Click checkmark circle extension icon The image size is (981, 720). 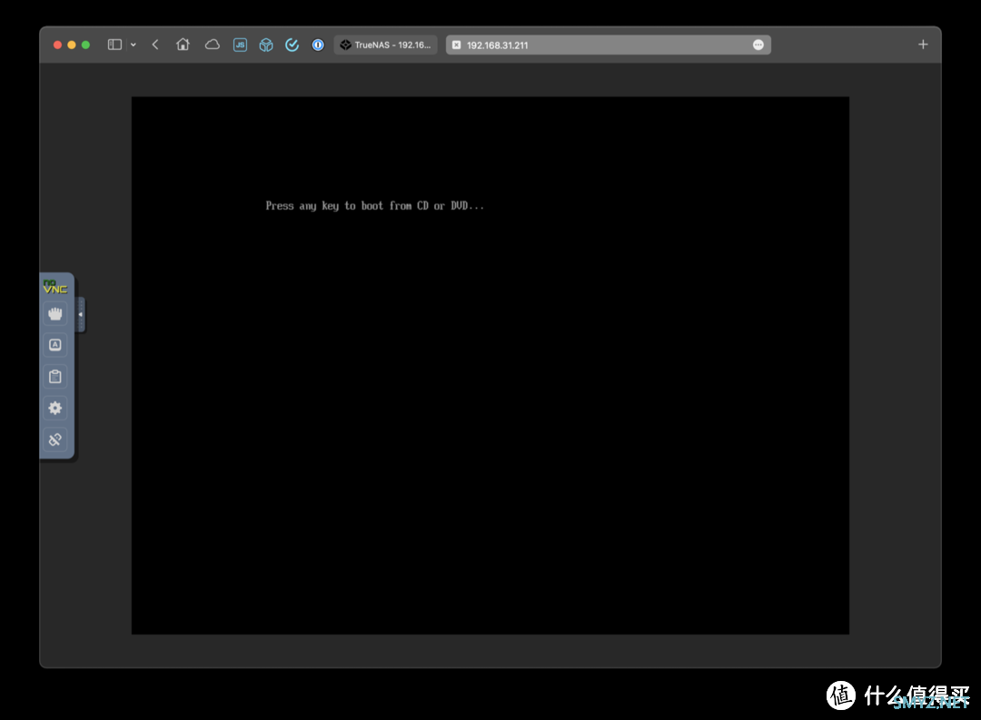(292, 44)
